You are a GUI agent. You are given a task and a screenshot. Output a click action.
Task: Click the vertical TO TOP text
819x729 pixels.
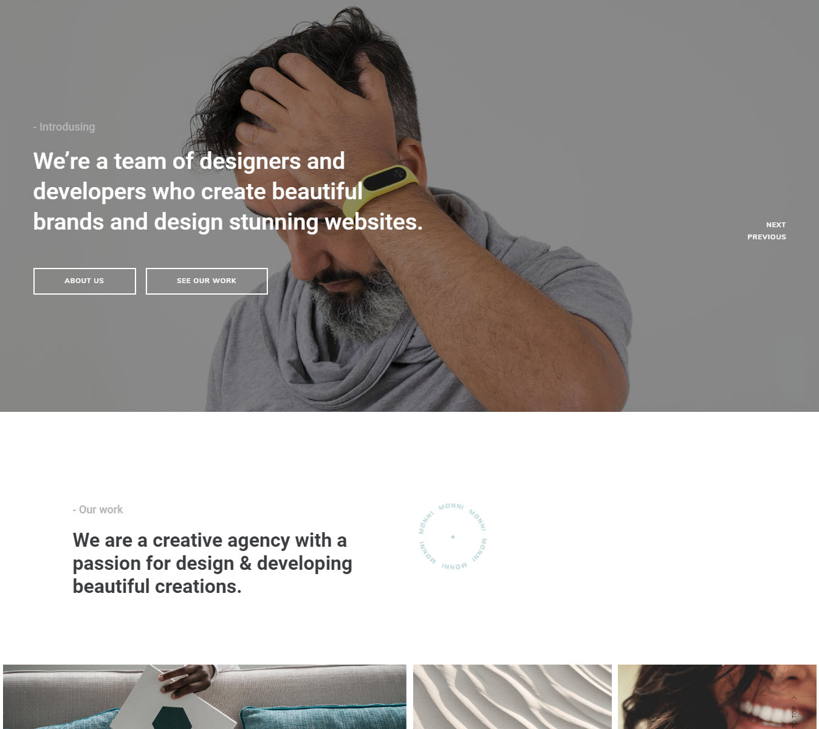(x=794, y=717)
